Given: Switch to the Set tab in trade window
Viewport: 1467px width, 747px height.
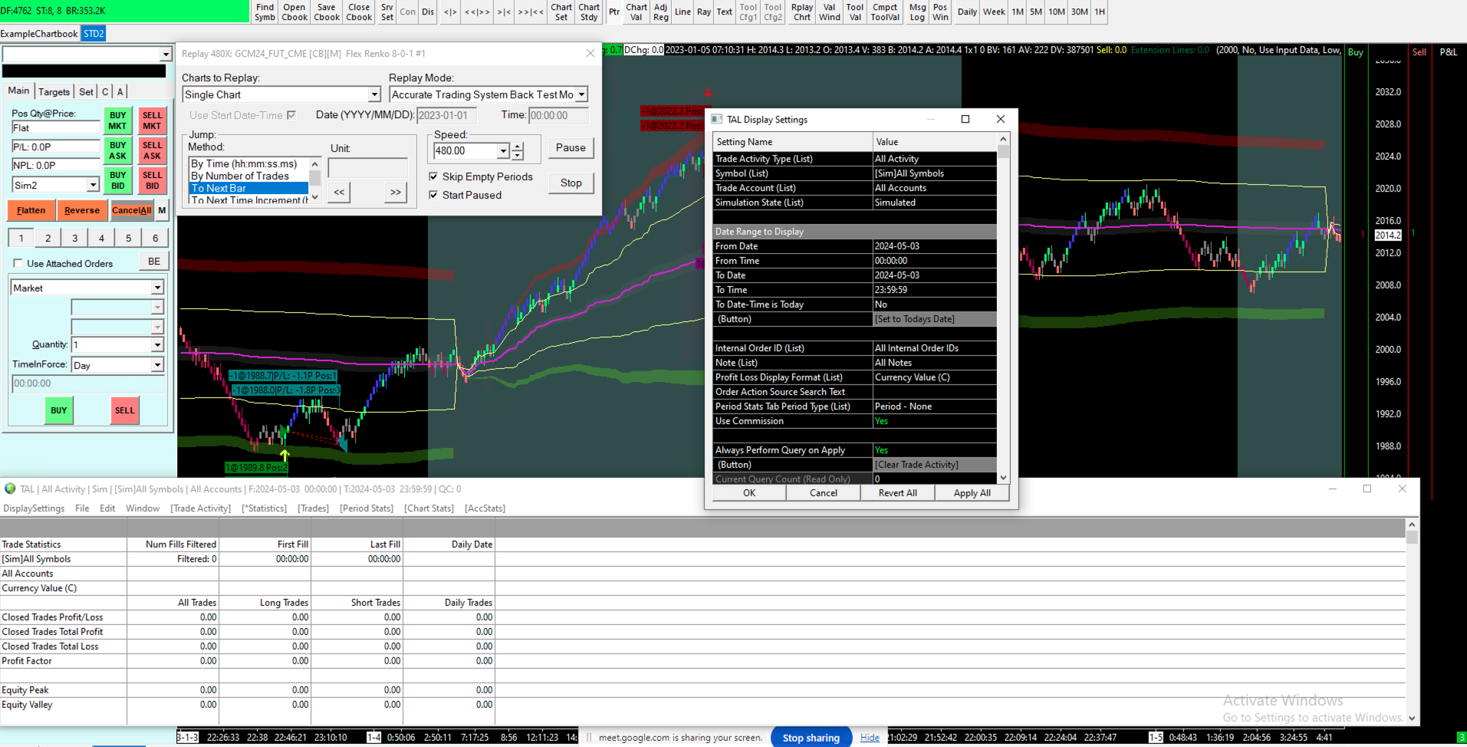Looking at the screenshot, I should click(x=86, y=91).
